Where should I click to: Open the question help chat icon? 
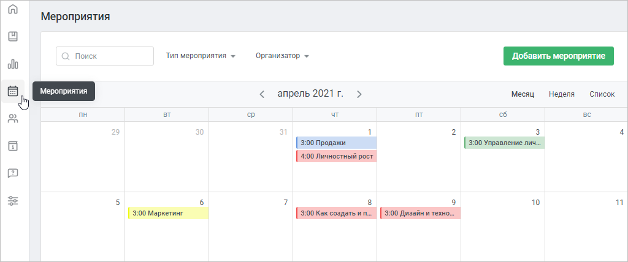coord(13,173)
